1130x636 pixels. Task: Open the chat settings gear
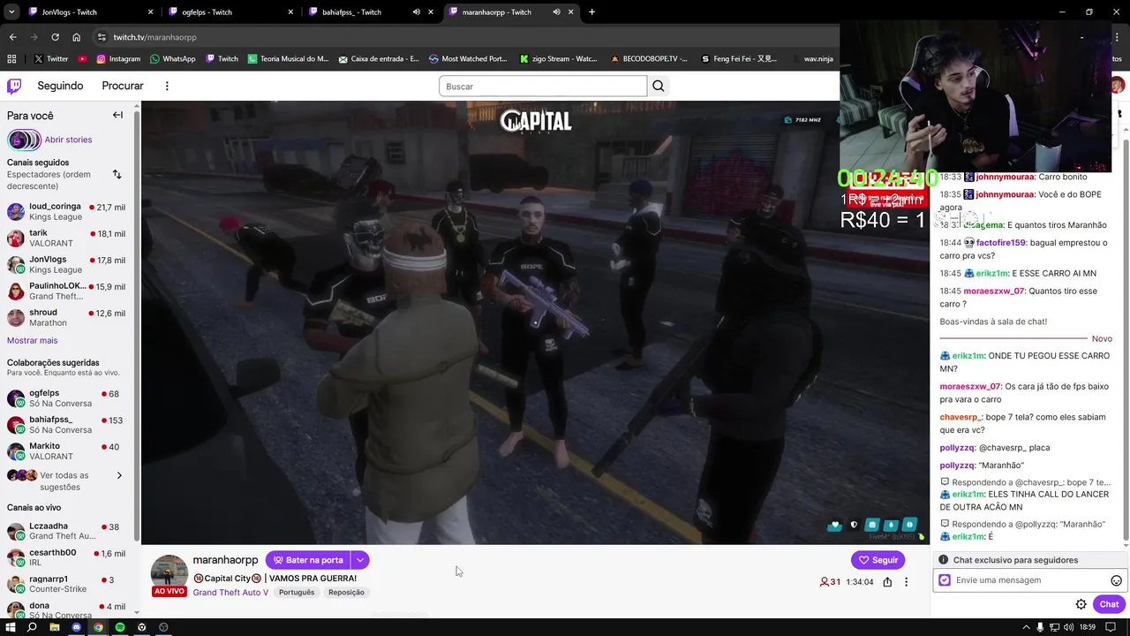(x=1081, y=604)
